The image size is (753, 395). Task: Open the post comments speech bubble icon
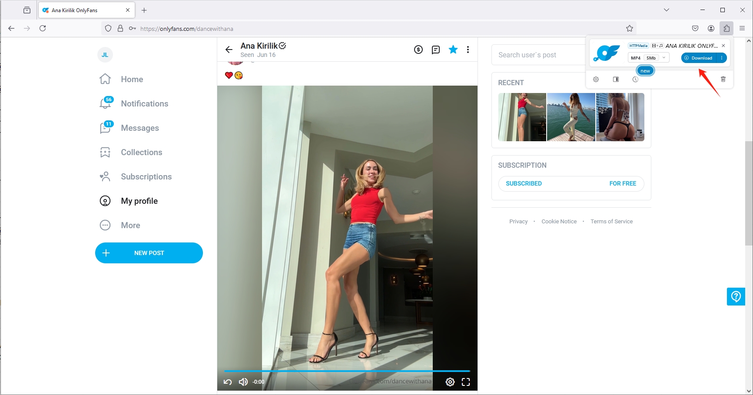(x=435, y=50)
